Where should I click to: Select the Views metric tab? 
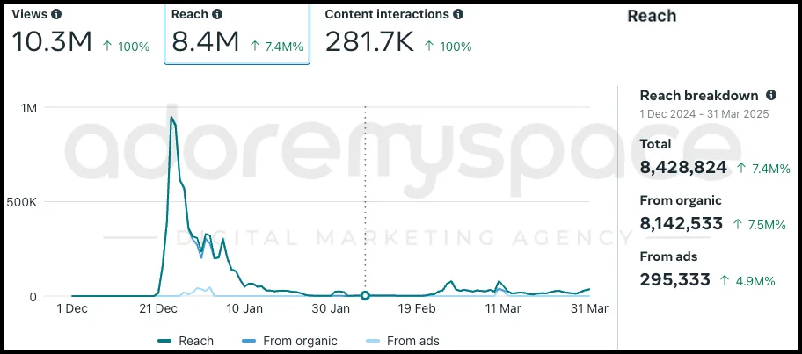tap(81, 33)
